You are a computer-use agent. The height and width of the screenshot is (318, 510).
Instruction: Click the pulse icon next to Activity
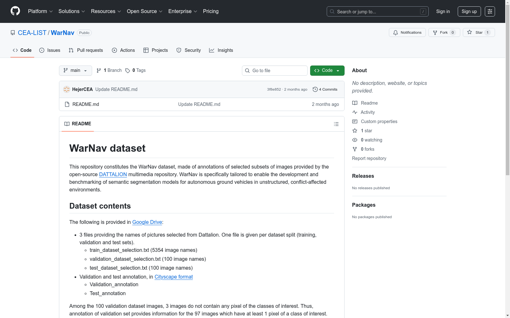355,112
